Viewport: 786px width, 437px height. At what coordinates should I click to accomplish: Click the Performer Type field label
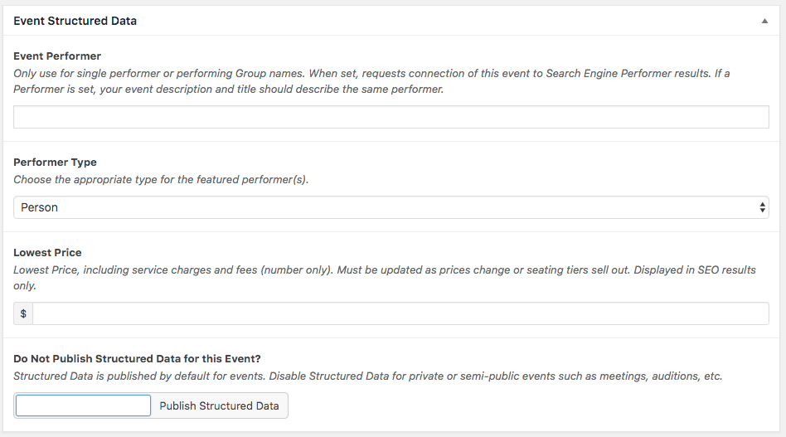point(55,163)
